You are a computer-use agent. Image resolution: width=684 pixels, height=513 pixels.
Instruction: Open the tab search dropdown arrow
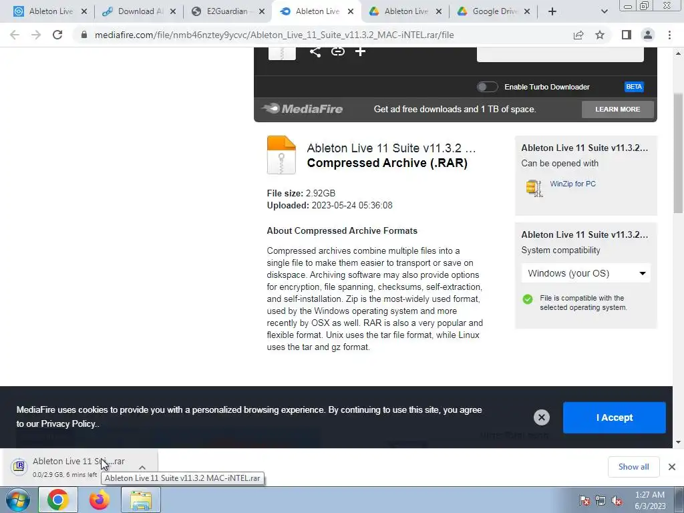(x=604, y=11)
